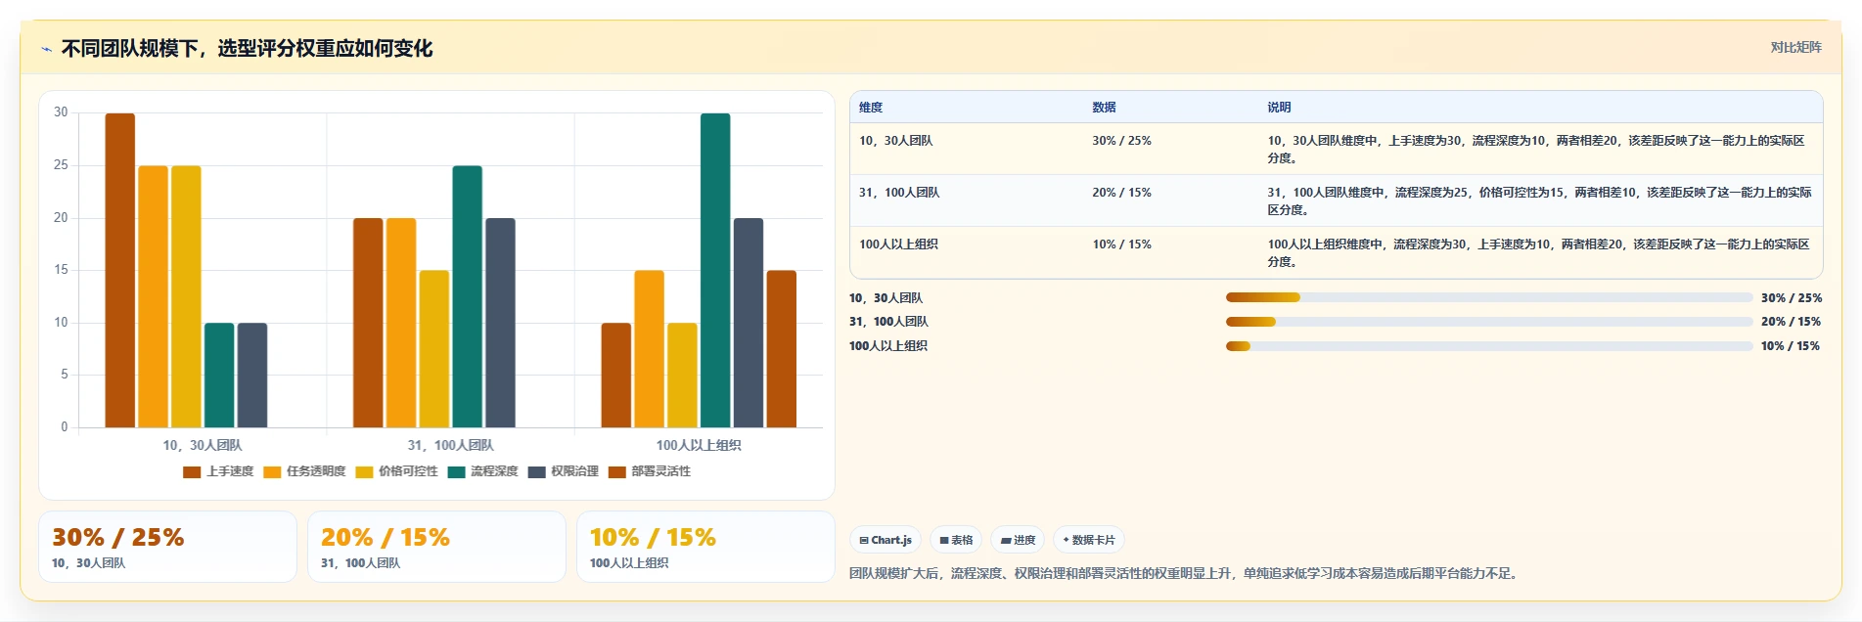Click the Chart.js chip

coord(886,540)
